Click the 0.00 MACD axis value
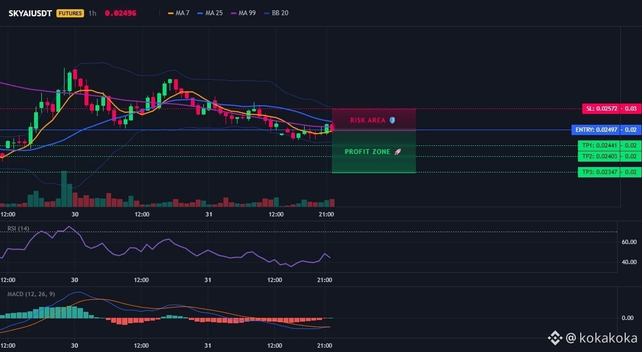Screen dimensions: 642x352 click(x=628, y=318)
